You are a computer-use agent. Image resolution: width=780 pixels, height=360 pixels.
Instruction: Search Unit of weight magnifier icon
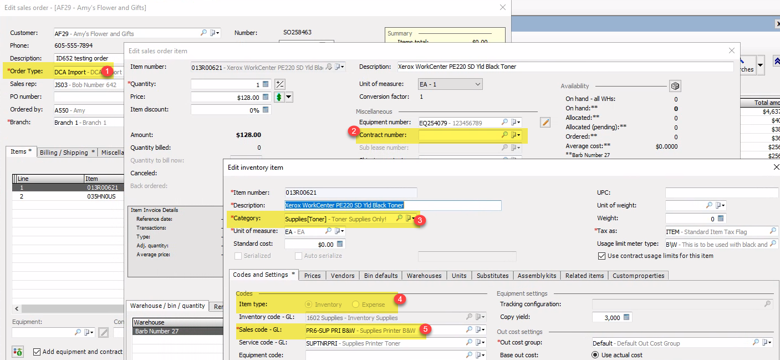[x=710, y=205]
